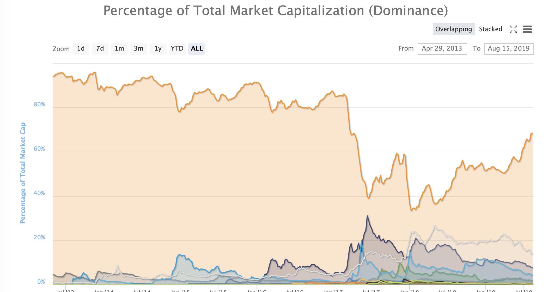Select the ALL zoom range
The image size is (548, 292).
coord(197,49)
